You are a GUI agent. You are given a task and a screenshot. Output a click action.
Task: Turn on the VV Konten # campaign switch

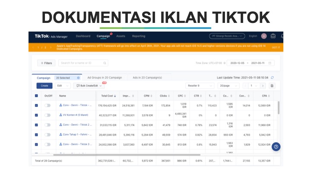(48, 115)
